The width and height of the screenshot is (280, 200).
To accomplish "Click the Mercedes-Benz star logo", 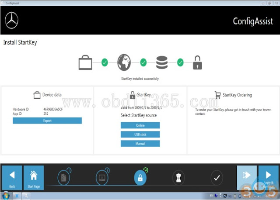I will tap(12, 21).
